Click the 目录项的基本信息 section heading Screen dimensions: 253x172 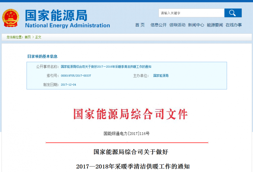point(42,57)
